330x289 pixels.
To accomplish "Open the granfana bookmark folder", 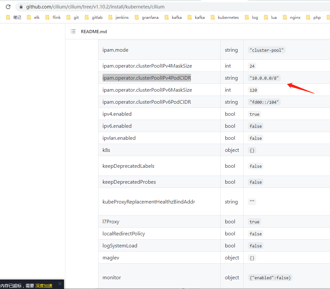I will coord(147,17).
